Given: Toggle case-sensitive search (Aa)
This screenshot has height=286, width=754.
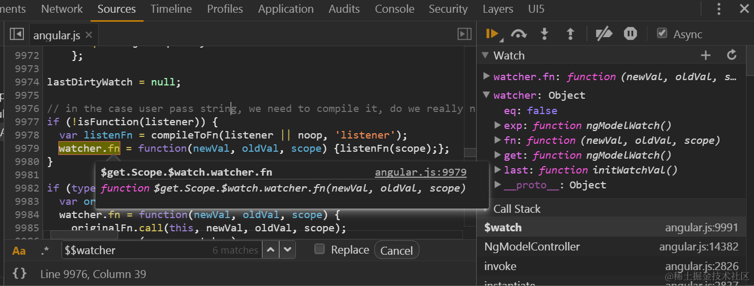Looking at the screenshot, I should click(19, 250).
